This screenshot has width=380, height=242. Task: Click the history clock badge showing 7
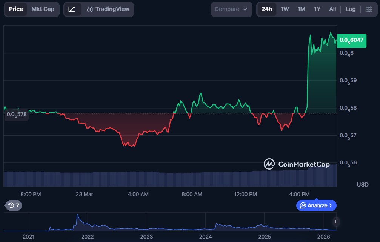pyautogui.click(x=13, y=205)
